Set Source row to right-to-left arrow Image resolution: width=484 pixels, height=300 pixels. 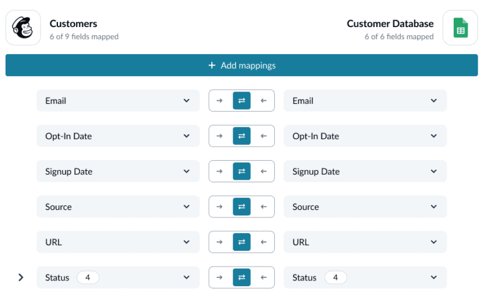click(263, 207)
